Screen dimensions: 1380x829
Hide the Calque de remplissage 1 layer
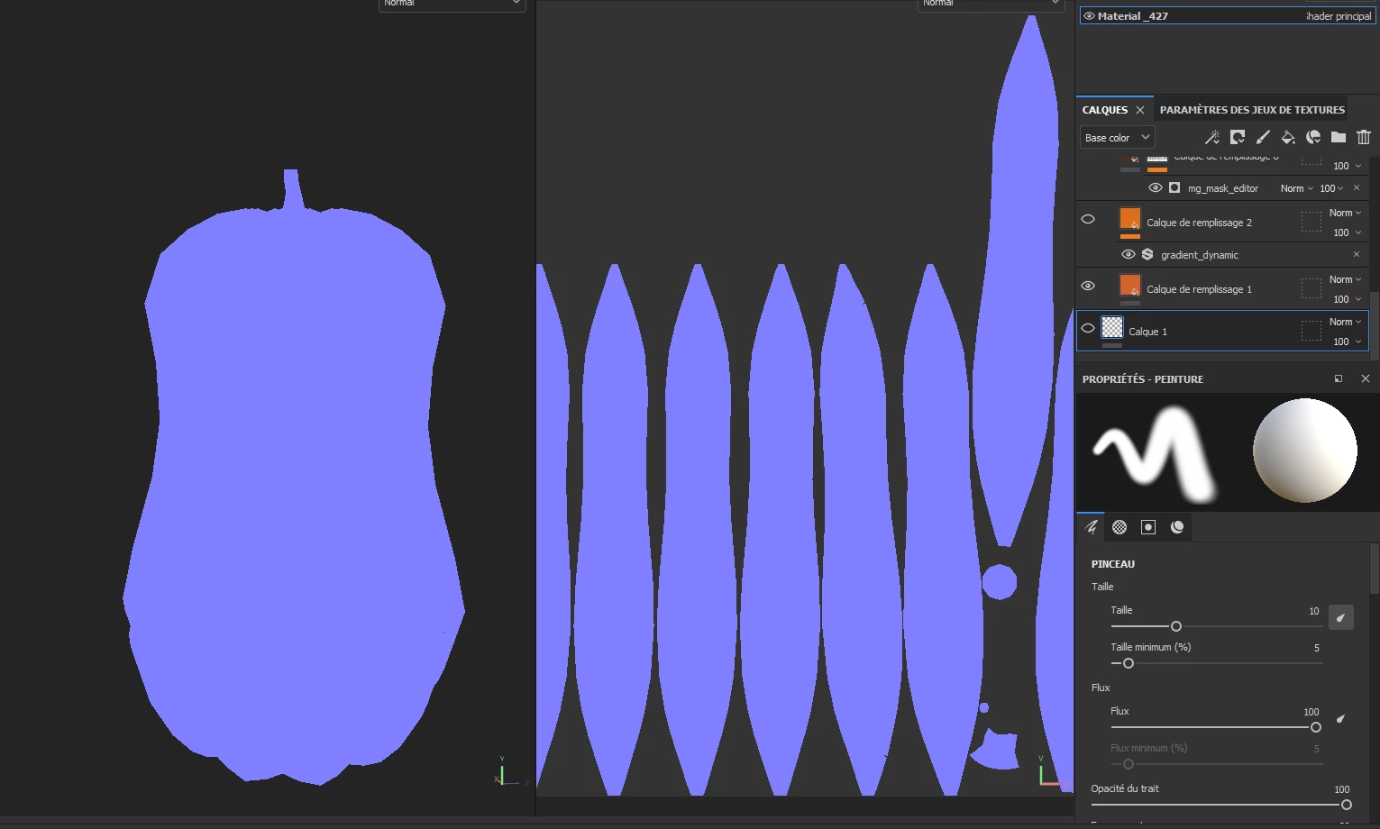[1088, 286]
